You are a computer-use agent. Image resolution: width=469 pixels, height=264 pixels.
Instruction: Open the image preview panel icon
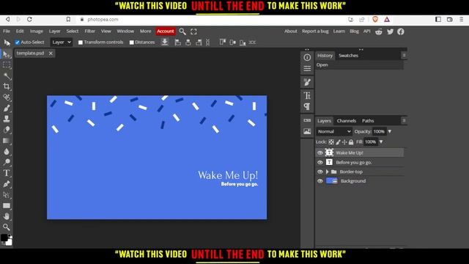pos(307,131)
